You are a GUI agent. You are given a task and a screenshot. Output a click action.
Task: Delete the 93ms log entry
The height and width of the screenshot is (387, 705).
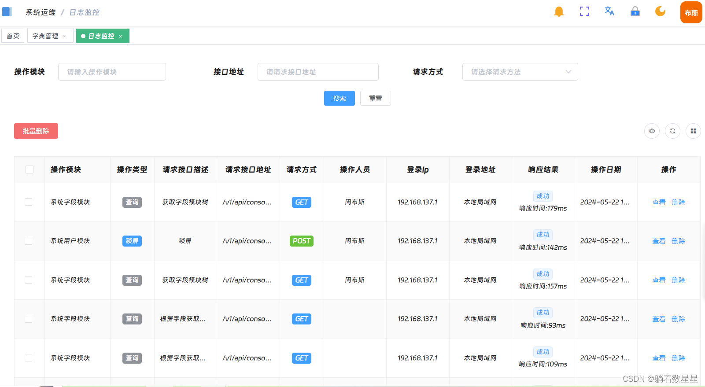[x=679, y=319]
